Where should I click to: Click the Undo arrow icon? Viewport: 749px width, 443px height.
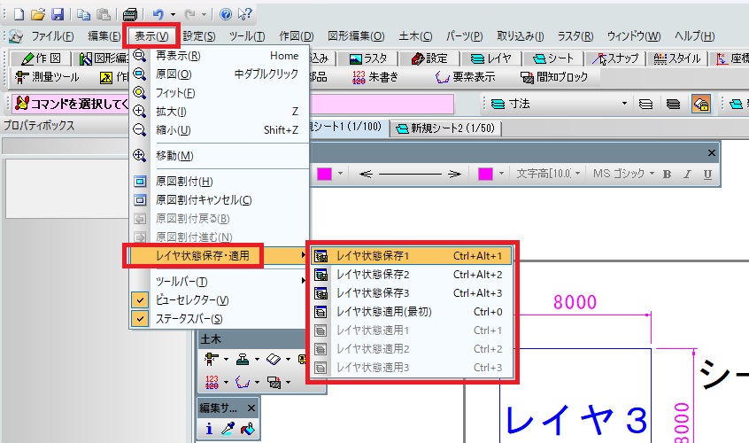[158, 15]
